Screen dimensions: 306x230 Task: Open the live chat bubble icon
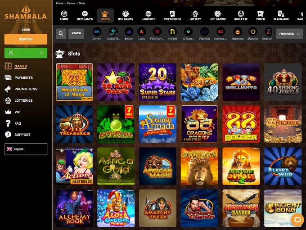pyautogui.click(x=297, y=220)
